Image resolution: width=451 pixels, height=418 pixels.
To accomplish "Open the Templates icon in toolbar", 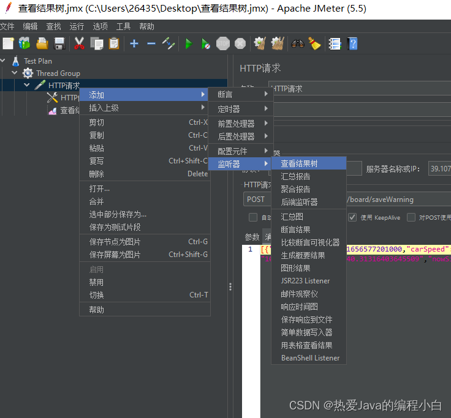I will 25,43.
